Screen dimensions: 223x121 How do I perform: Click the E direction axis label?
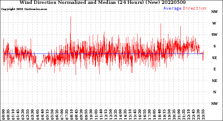[x=215, y=69]
